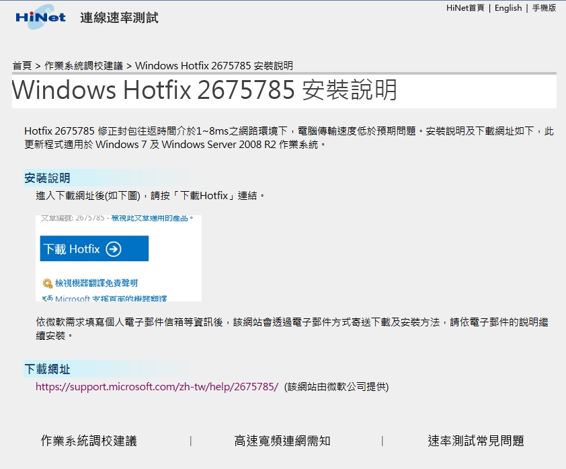566x469 pixels.
Task: Switch the site to English
Action: point(508,8)
